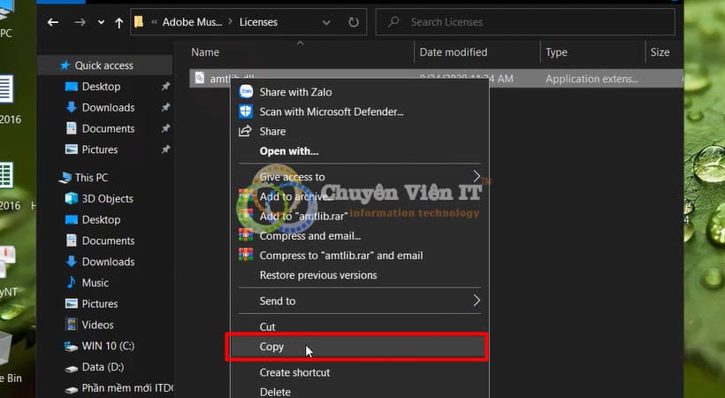
Task: Sort files by Date modified column
Action: pos(454,52)
